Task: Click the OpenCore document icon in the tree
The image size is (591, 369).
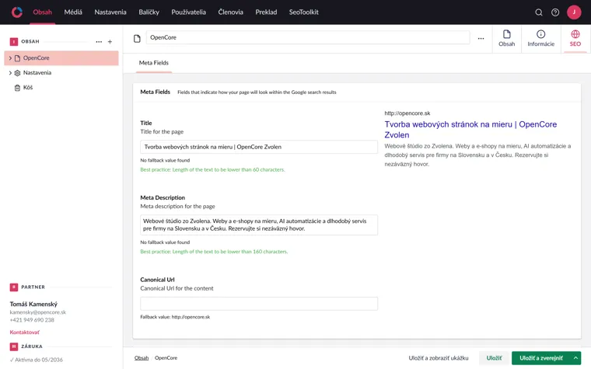Action: point(17,58)
